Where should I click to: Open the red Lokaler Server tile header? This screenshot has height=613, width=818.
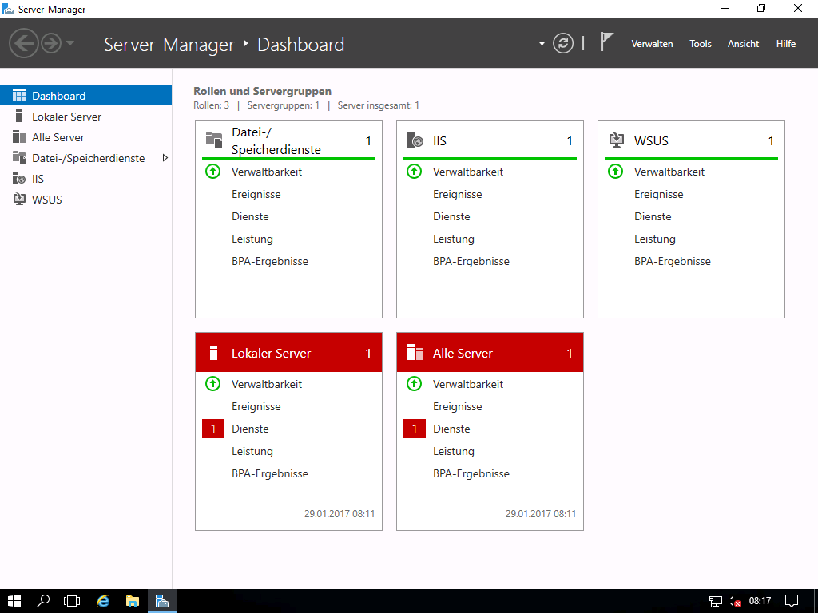coord(288,353)
